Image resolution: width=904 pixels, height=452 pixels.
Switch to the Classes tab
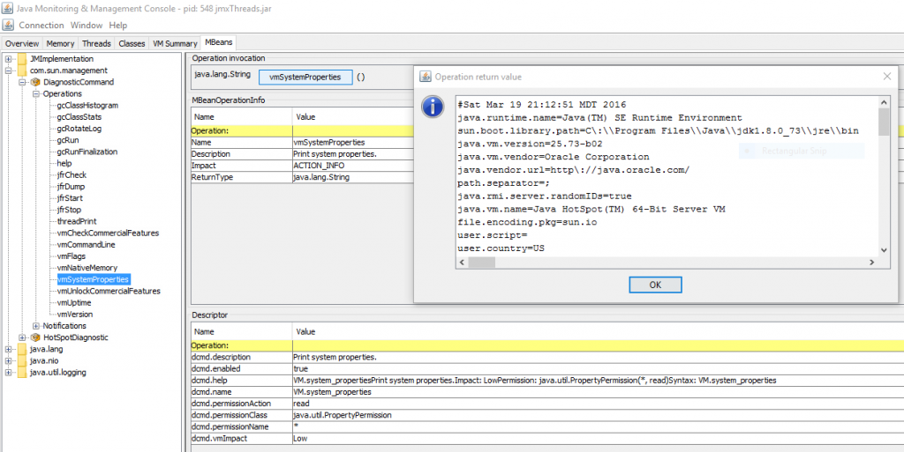[132, 43]
